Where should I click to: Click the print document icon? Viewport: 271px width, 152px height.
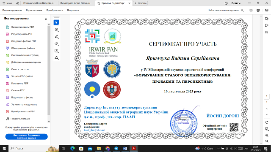258,10
